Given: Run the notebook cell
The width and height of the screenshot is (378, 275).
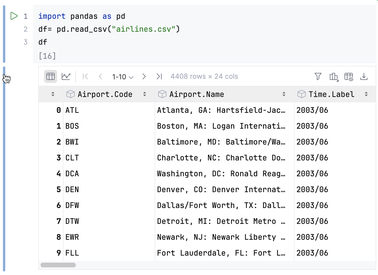Looking at the screenshot, I should coord(14,16).
